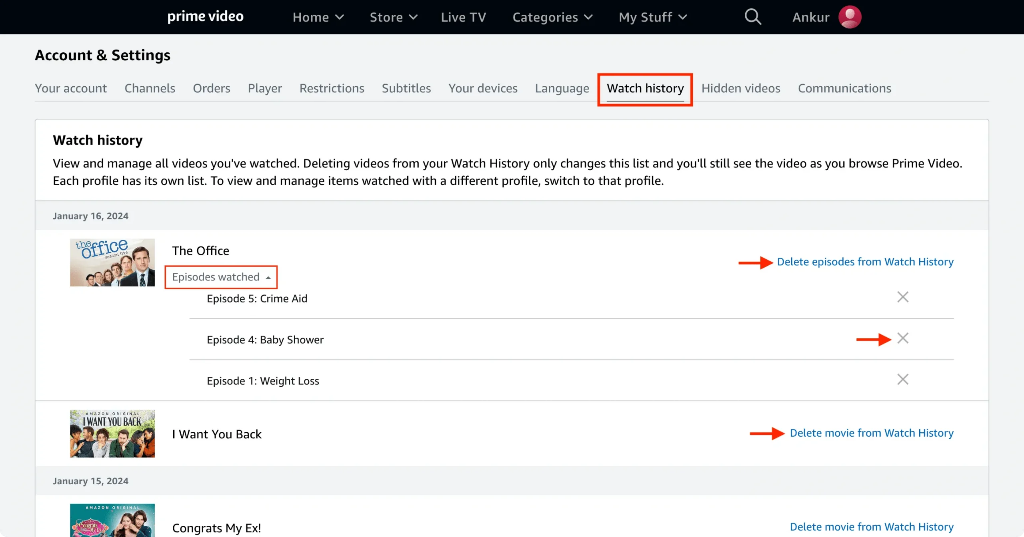
Task: Click the Restrictions settings tab
Action: pos(332,88)
